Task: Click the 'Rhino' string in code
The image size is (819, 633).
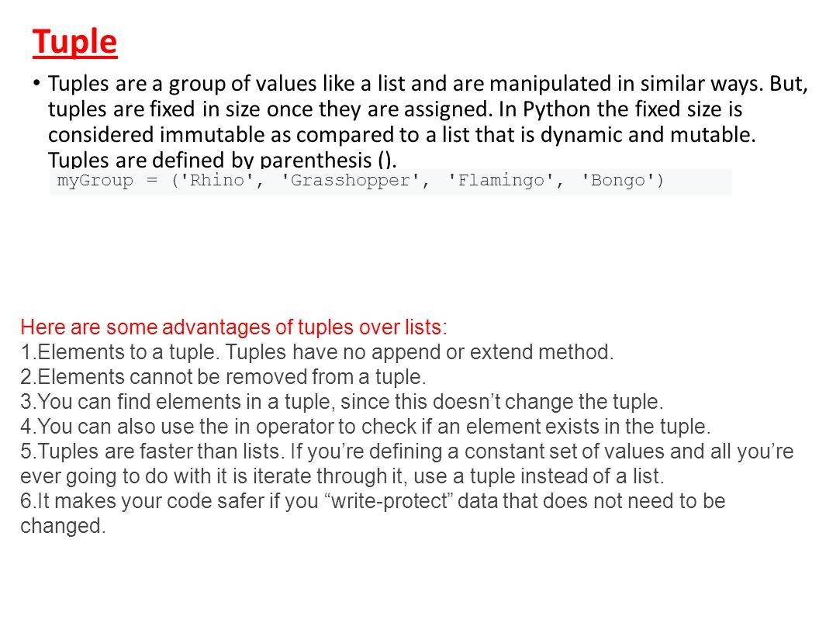Action: click(216, 180)
